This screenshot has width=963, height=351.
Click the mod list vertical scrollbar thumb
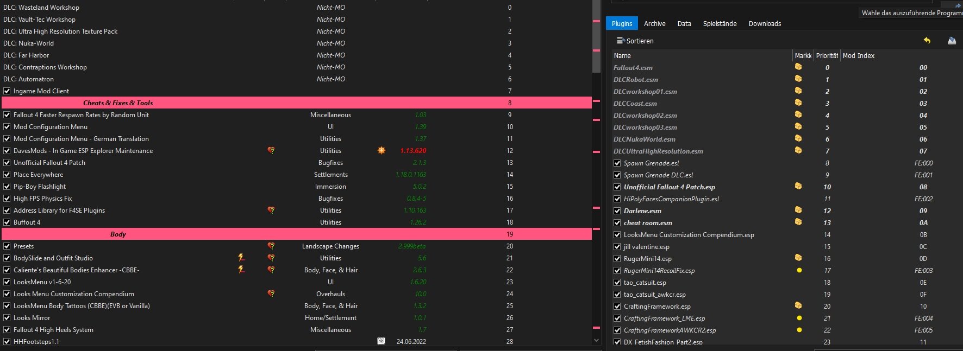pos(596,36)
